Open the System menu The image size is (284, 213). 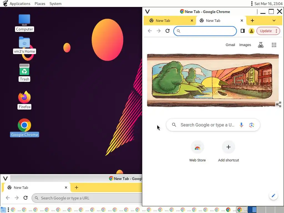tap(55, 4)
